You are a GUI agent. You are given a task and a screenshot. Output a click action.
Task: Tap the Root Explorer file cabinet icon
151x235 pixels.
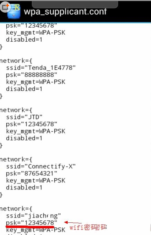pyautogui.click(x=14, y=12)
